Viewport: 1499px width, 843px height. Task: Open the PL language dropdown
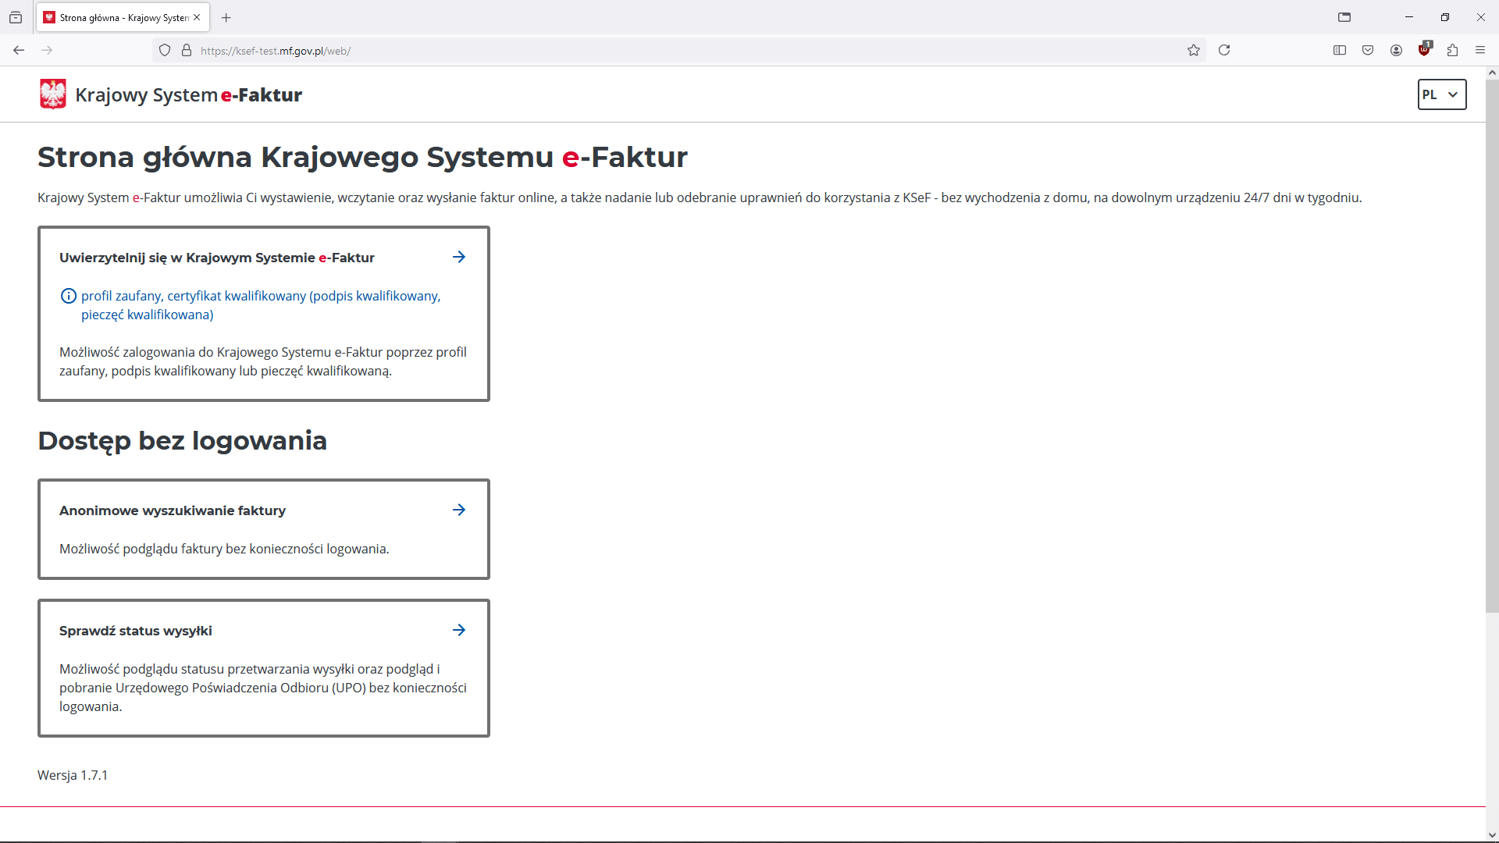pos(1441,94)
